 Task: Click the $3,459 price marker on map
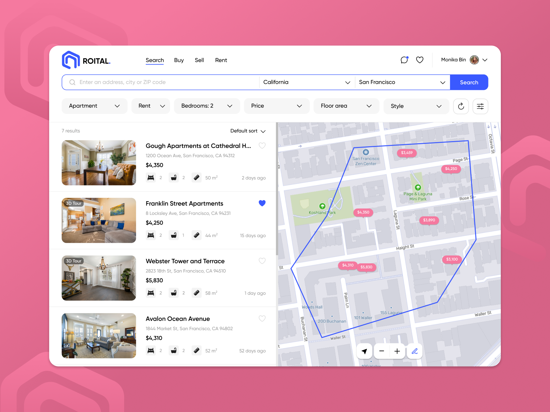pos(407,153)
